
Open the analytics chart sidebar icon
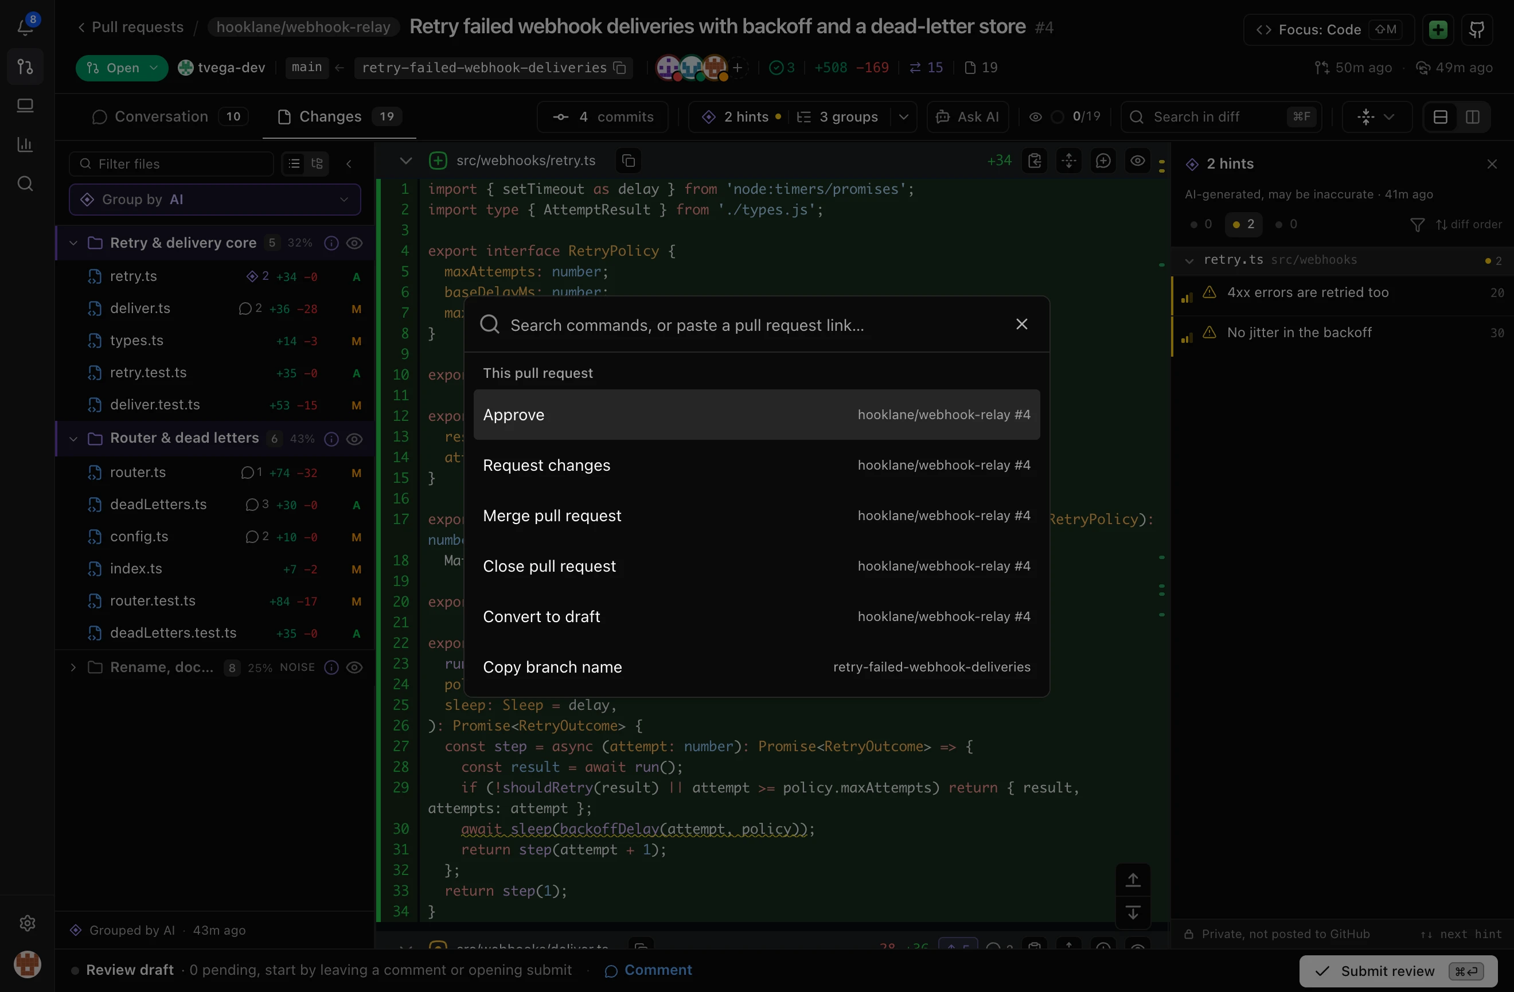(x=25, y=144)
